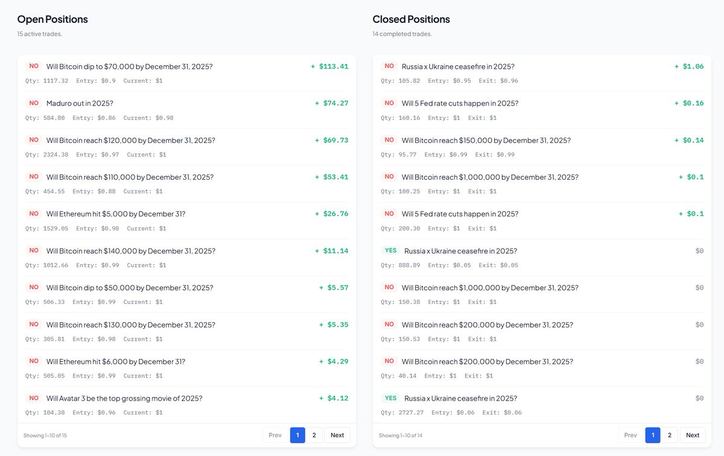The height and width of the screenshot is (456, 724).
Task: Click YES badge on ceasefire row with Qty 2727.27
Action: click(390, 398)
